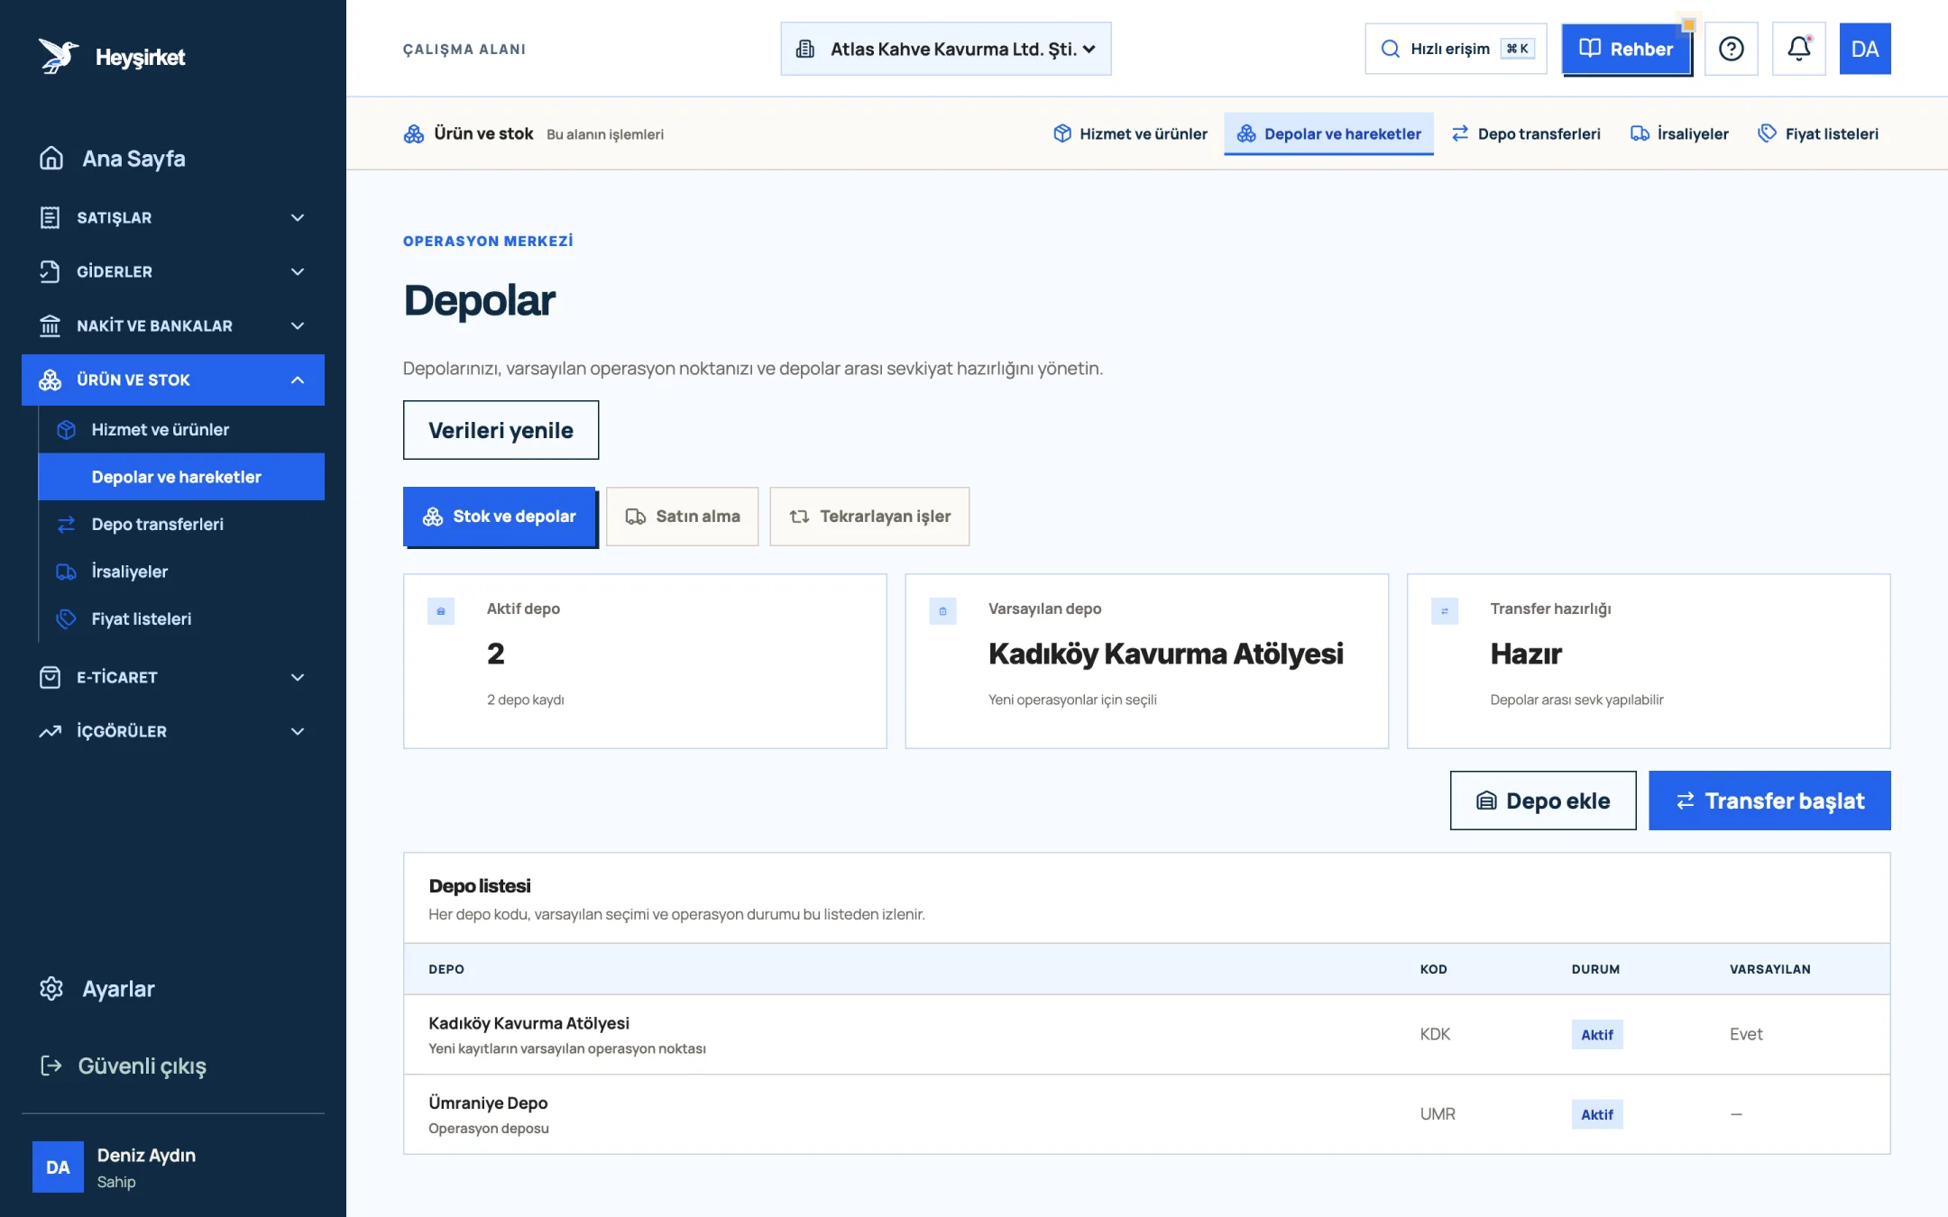The image size is (1948, 1217).
Task: Click sidebar İrsaliyeler truck icon
Action: click(x=66, y=572)
